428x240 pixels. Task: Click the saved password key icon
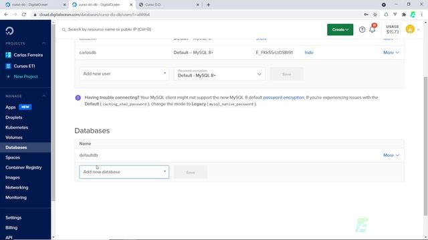point(366,15)
